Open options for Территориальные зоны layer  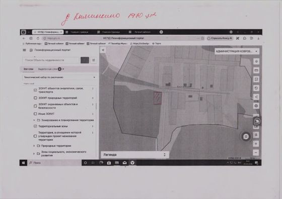click(x=93, y=126)
